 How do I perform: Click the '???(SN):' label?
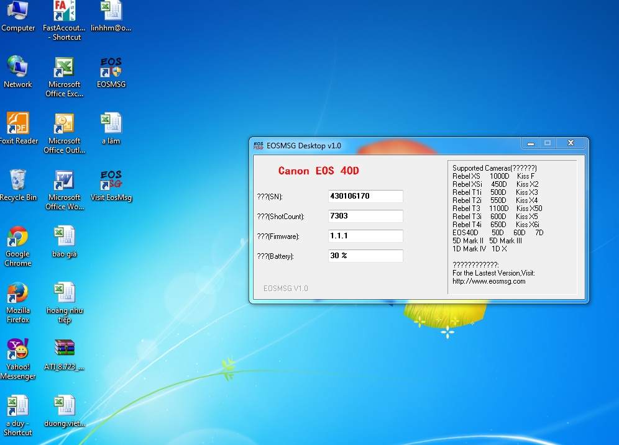point(270,197)
